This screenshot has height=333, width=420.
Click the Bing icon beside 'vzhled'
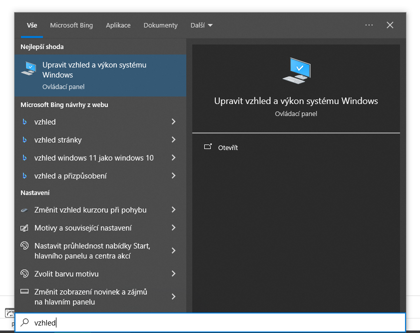coord(24,121)
